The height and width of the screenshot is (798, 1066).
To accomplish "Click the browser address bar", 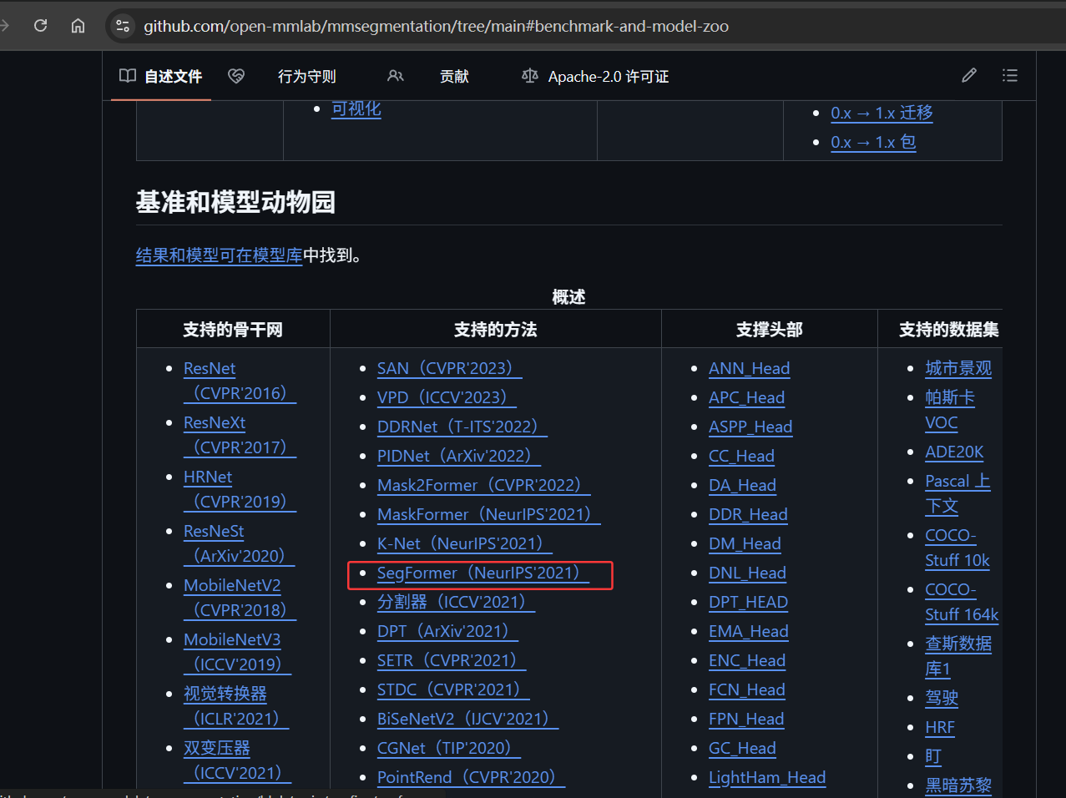I will coord(434,26).
